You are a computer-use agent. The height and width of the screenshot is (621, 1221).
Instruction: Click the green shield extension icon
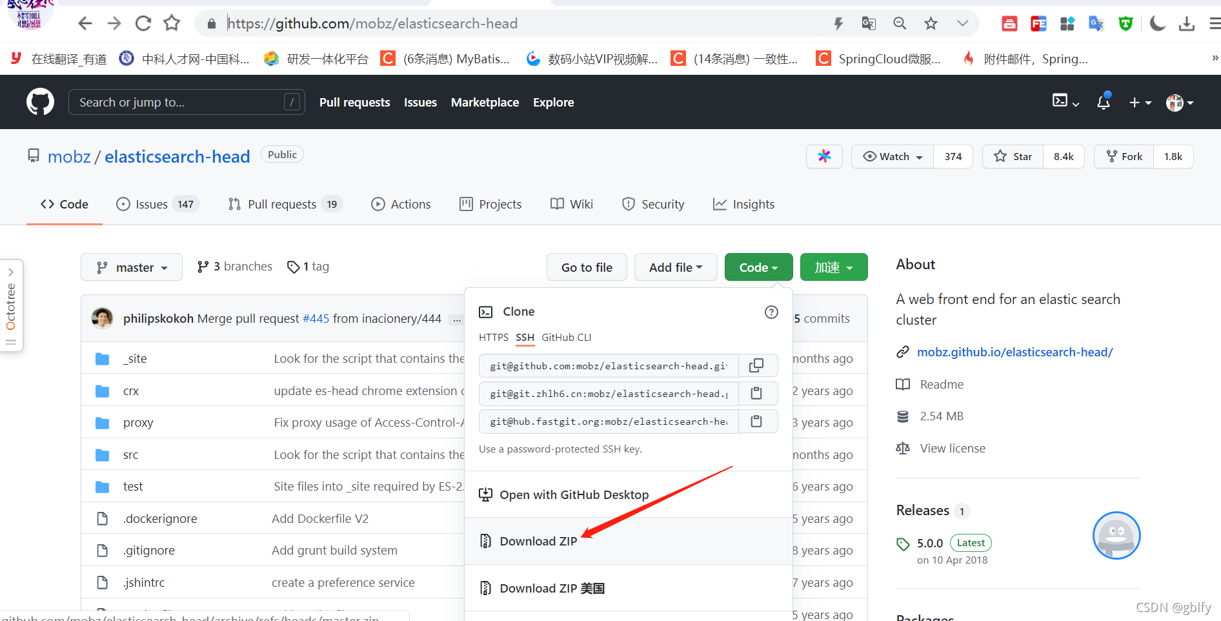pyautogui.click(x=1125, y=24)
